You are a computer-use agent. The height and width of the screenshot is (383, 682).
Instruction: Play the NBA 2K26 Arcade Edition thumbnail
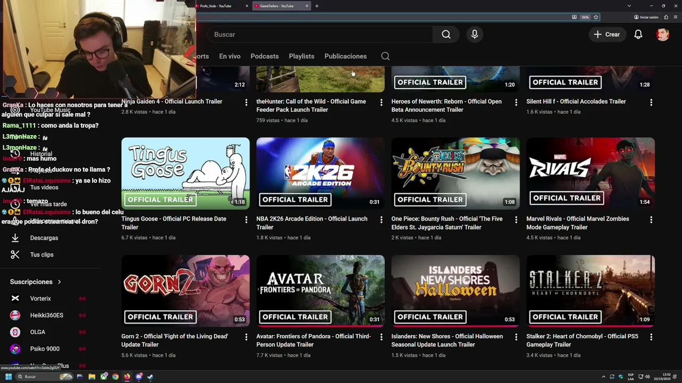tap(320, 173)
